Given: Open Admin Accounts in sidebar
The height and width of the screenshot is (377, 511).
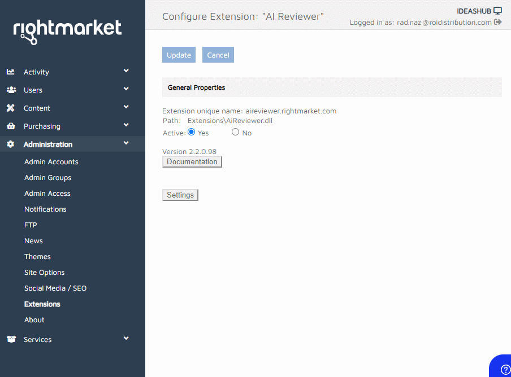Looking at the screenshot, I should [x=51, y=162].
